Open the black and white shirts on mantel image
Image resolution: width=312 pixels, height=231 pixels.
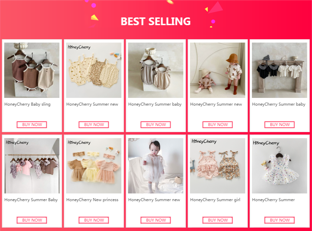tap(280, 70)
